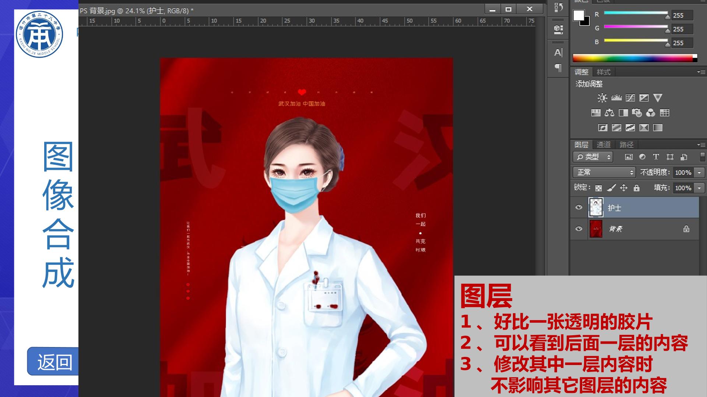Open the 正常 blend mode dropdown
The height and width of the screenshot is (397, 707).
[x=604, y=172]
